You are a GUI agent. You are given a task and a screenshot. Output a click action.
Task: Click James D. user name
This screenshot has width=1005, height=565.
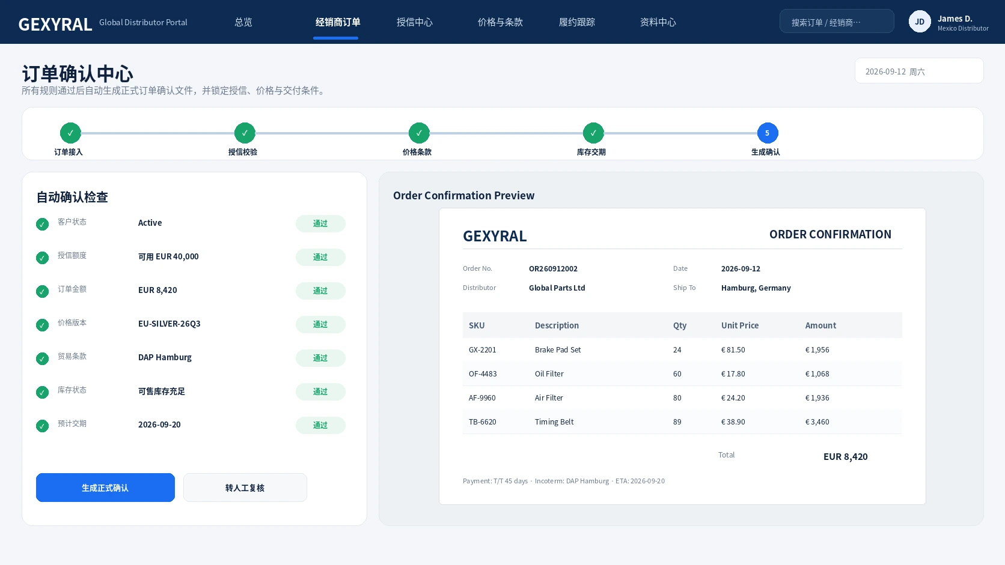point(955,19)
